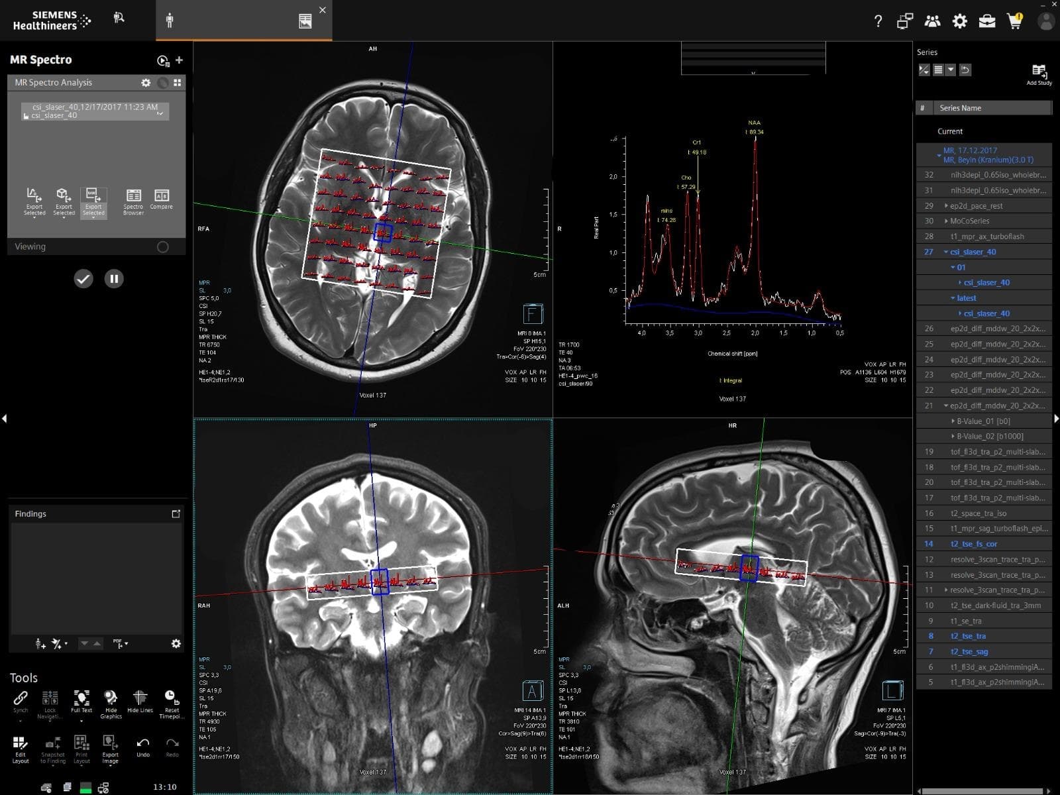Select the t2_tse_tra series
Image resolution: width=1060 pixels, height=795 pixels.
click(968, 636)
